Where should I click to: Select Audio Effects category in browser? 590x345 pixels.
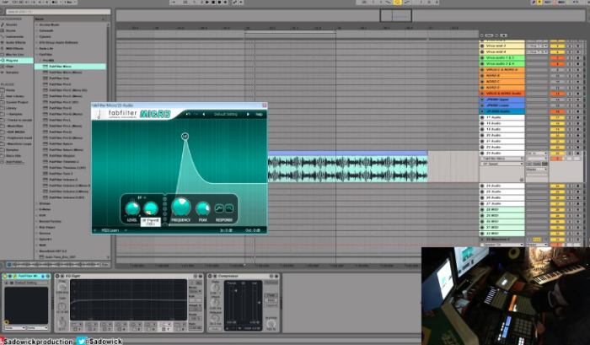(x=15, y=42)
